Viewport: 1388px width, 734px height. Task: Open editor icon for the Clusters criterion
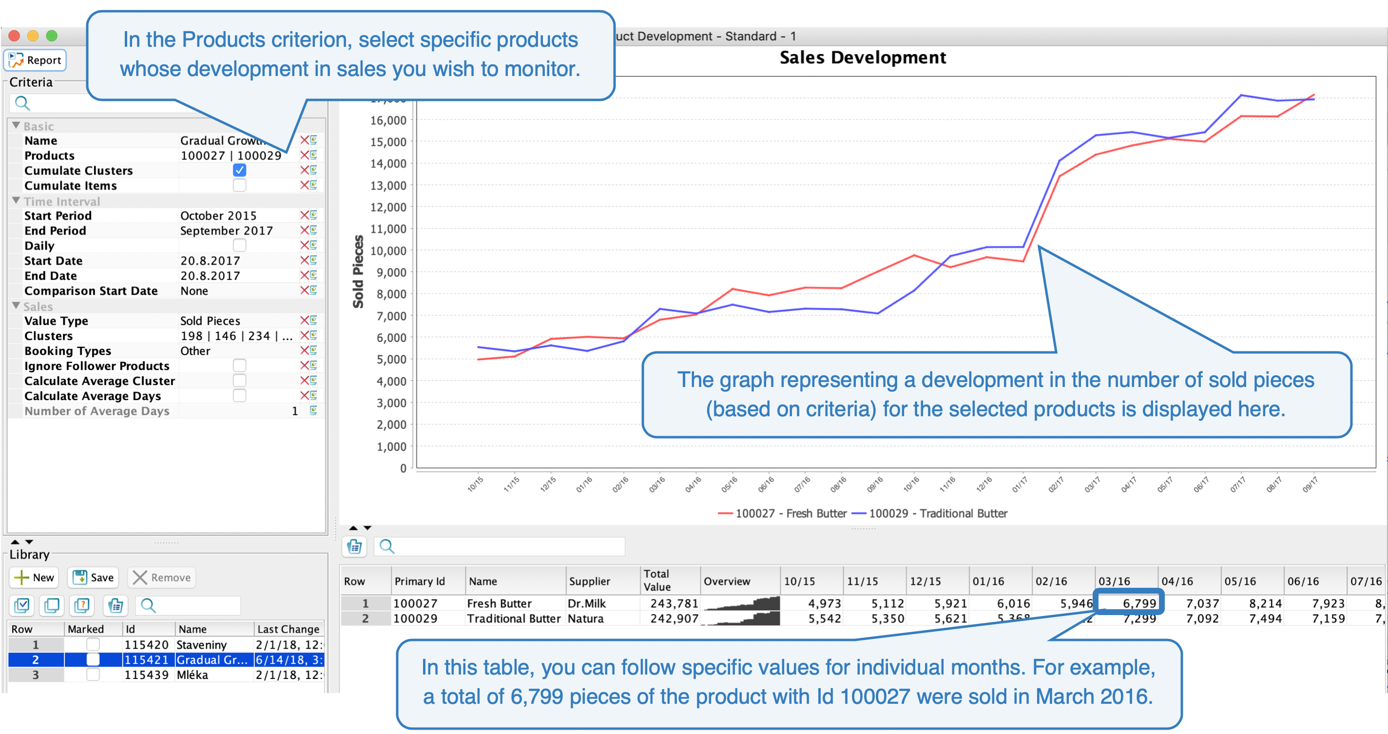tap(313, 335)
